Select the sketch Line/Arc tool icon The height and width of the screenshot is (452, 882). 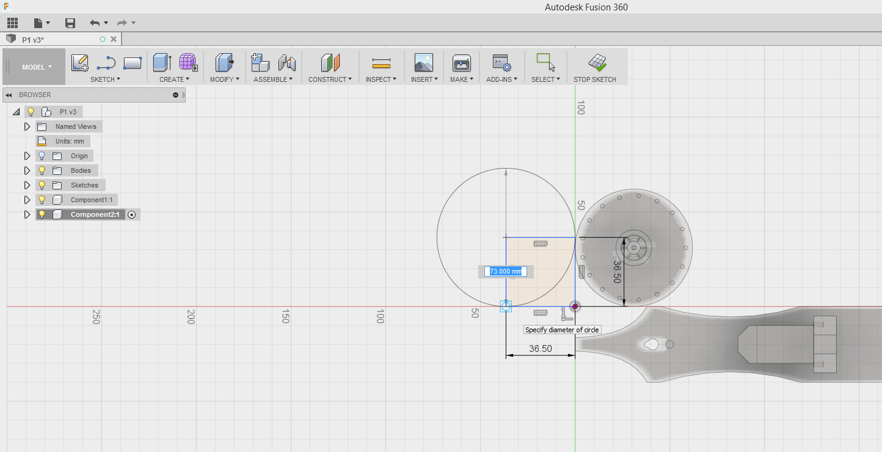click(x=106, y=62)
